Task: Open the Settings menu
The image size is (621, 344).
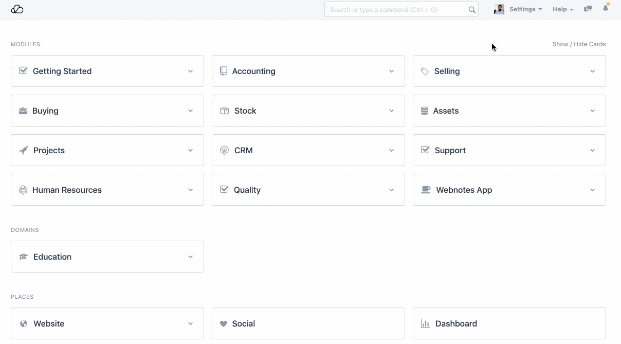Action: coord(525,9)
